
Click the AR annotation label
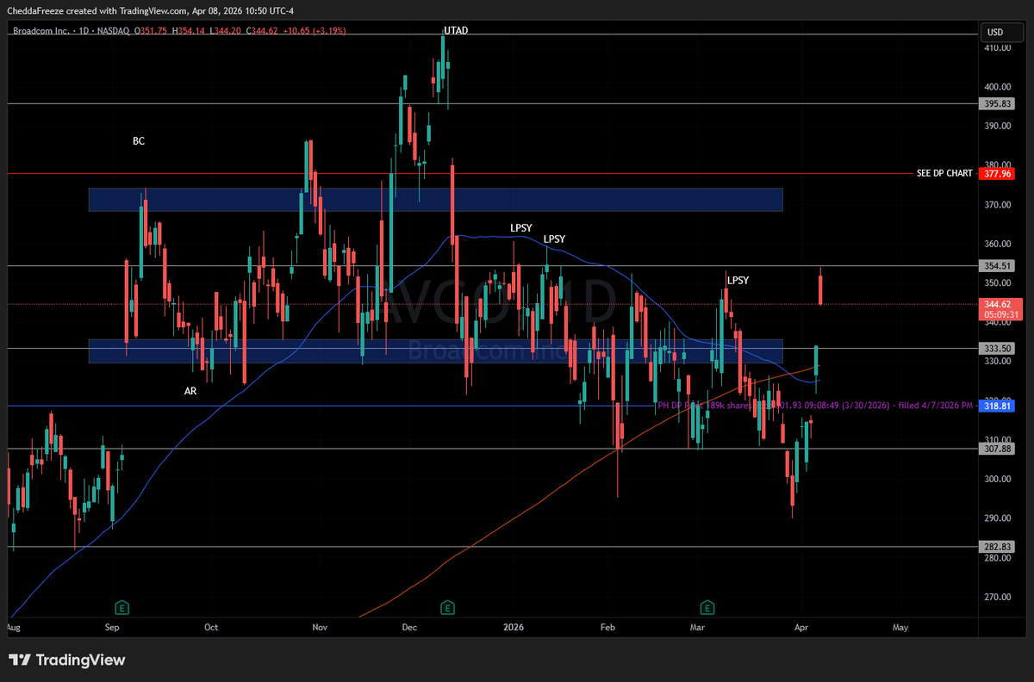point(190,391)
